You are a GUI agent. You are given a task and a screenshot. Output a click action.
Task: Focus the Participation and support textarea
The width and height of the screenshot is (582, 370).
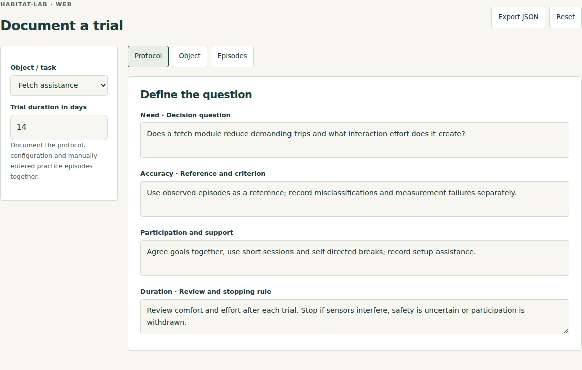click(x=355, y=258)
